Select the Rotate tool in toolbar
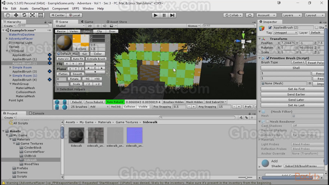 (24, 15)
